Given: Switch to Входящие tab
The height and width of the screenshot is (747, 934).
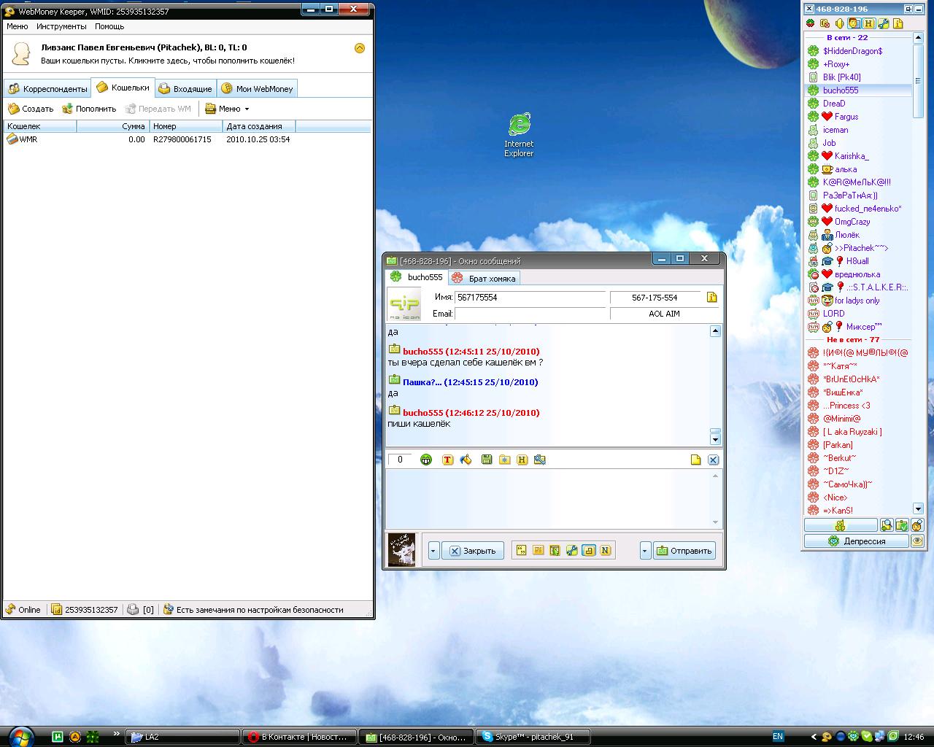Looking at the screenshot, I should 185,89.
